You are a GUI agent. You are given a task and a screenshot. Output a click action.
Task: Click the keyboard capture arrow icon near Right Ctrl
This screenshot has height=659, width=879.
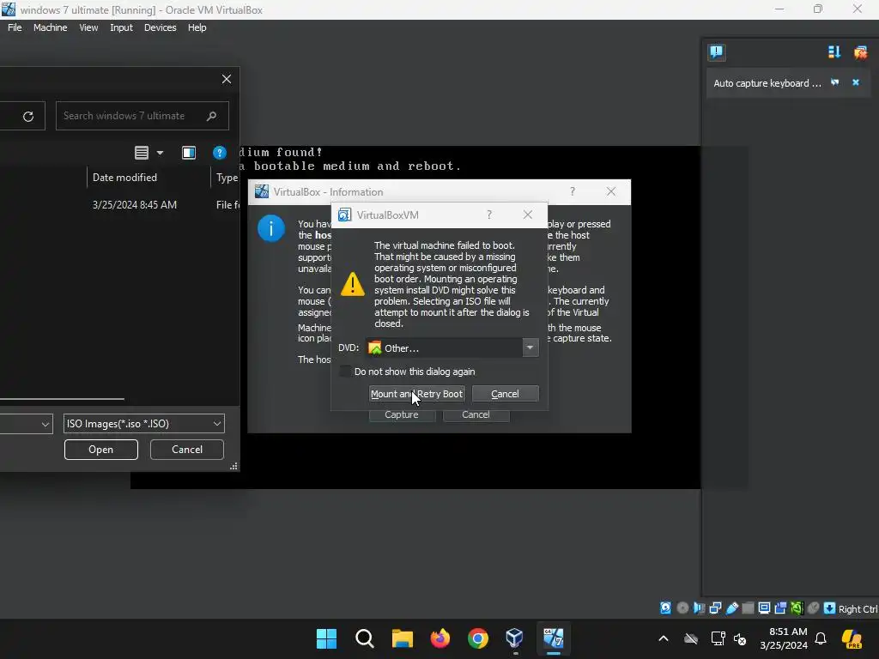(829, 608)
